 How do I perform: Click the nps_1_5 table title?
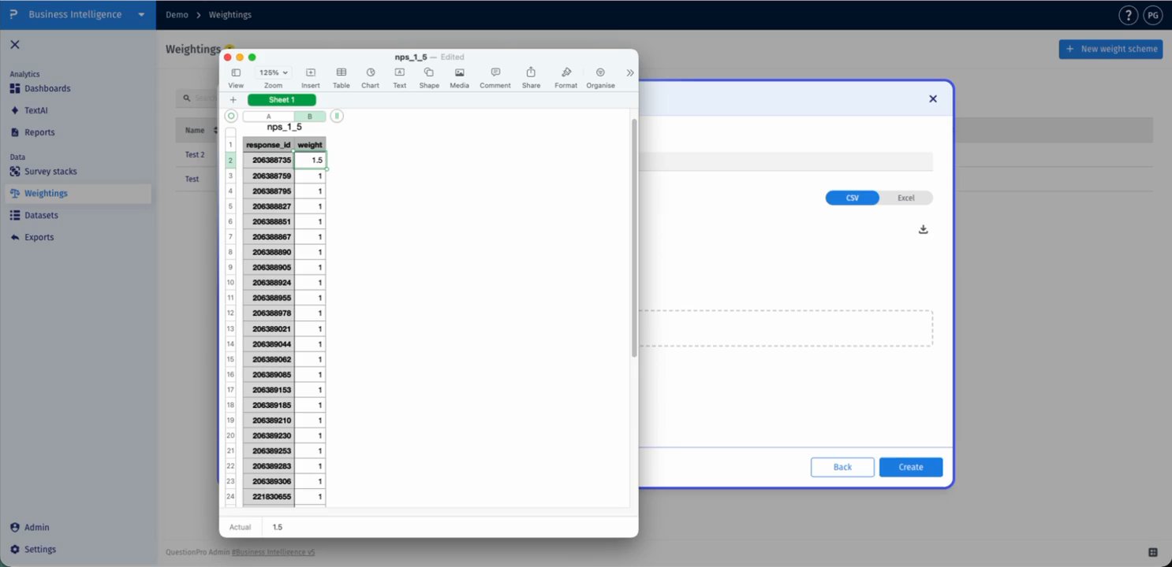tap(284, 127)
